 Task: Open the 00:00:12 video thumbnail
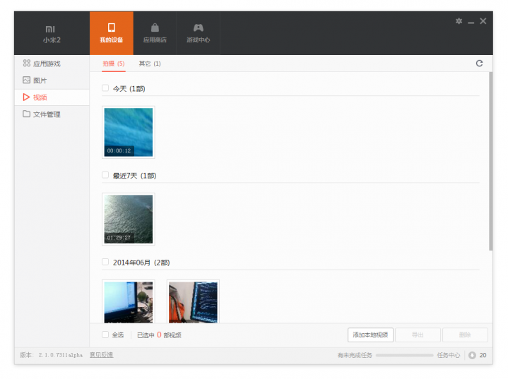128,132
